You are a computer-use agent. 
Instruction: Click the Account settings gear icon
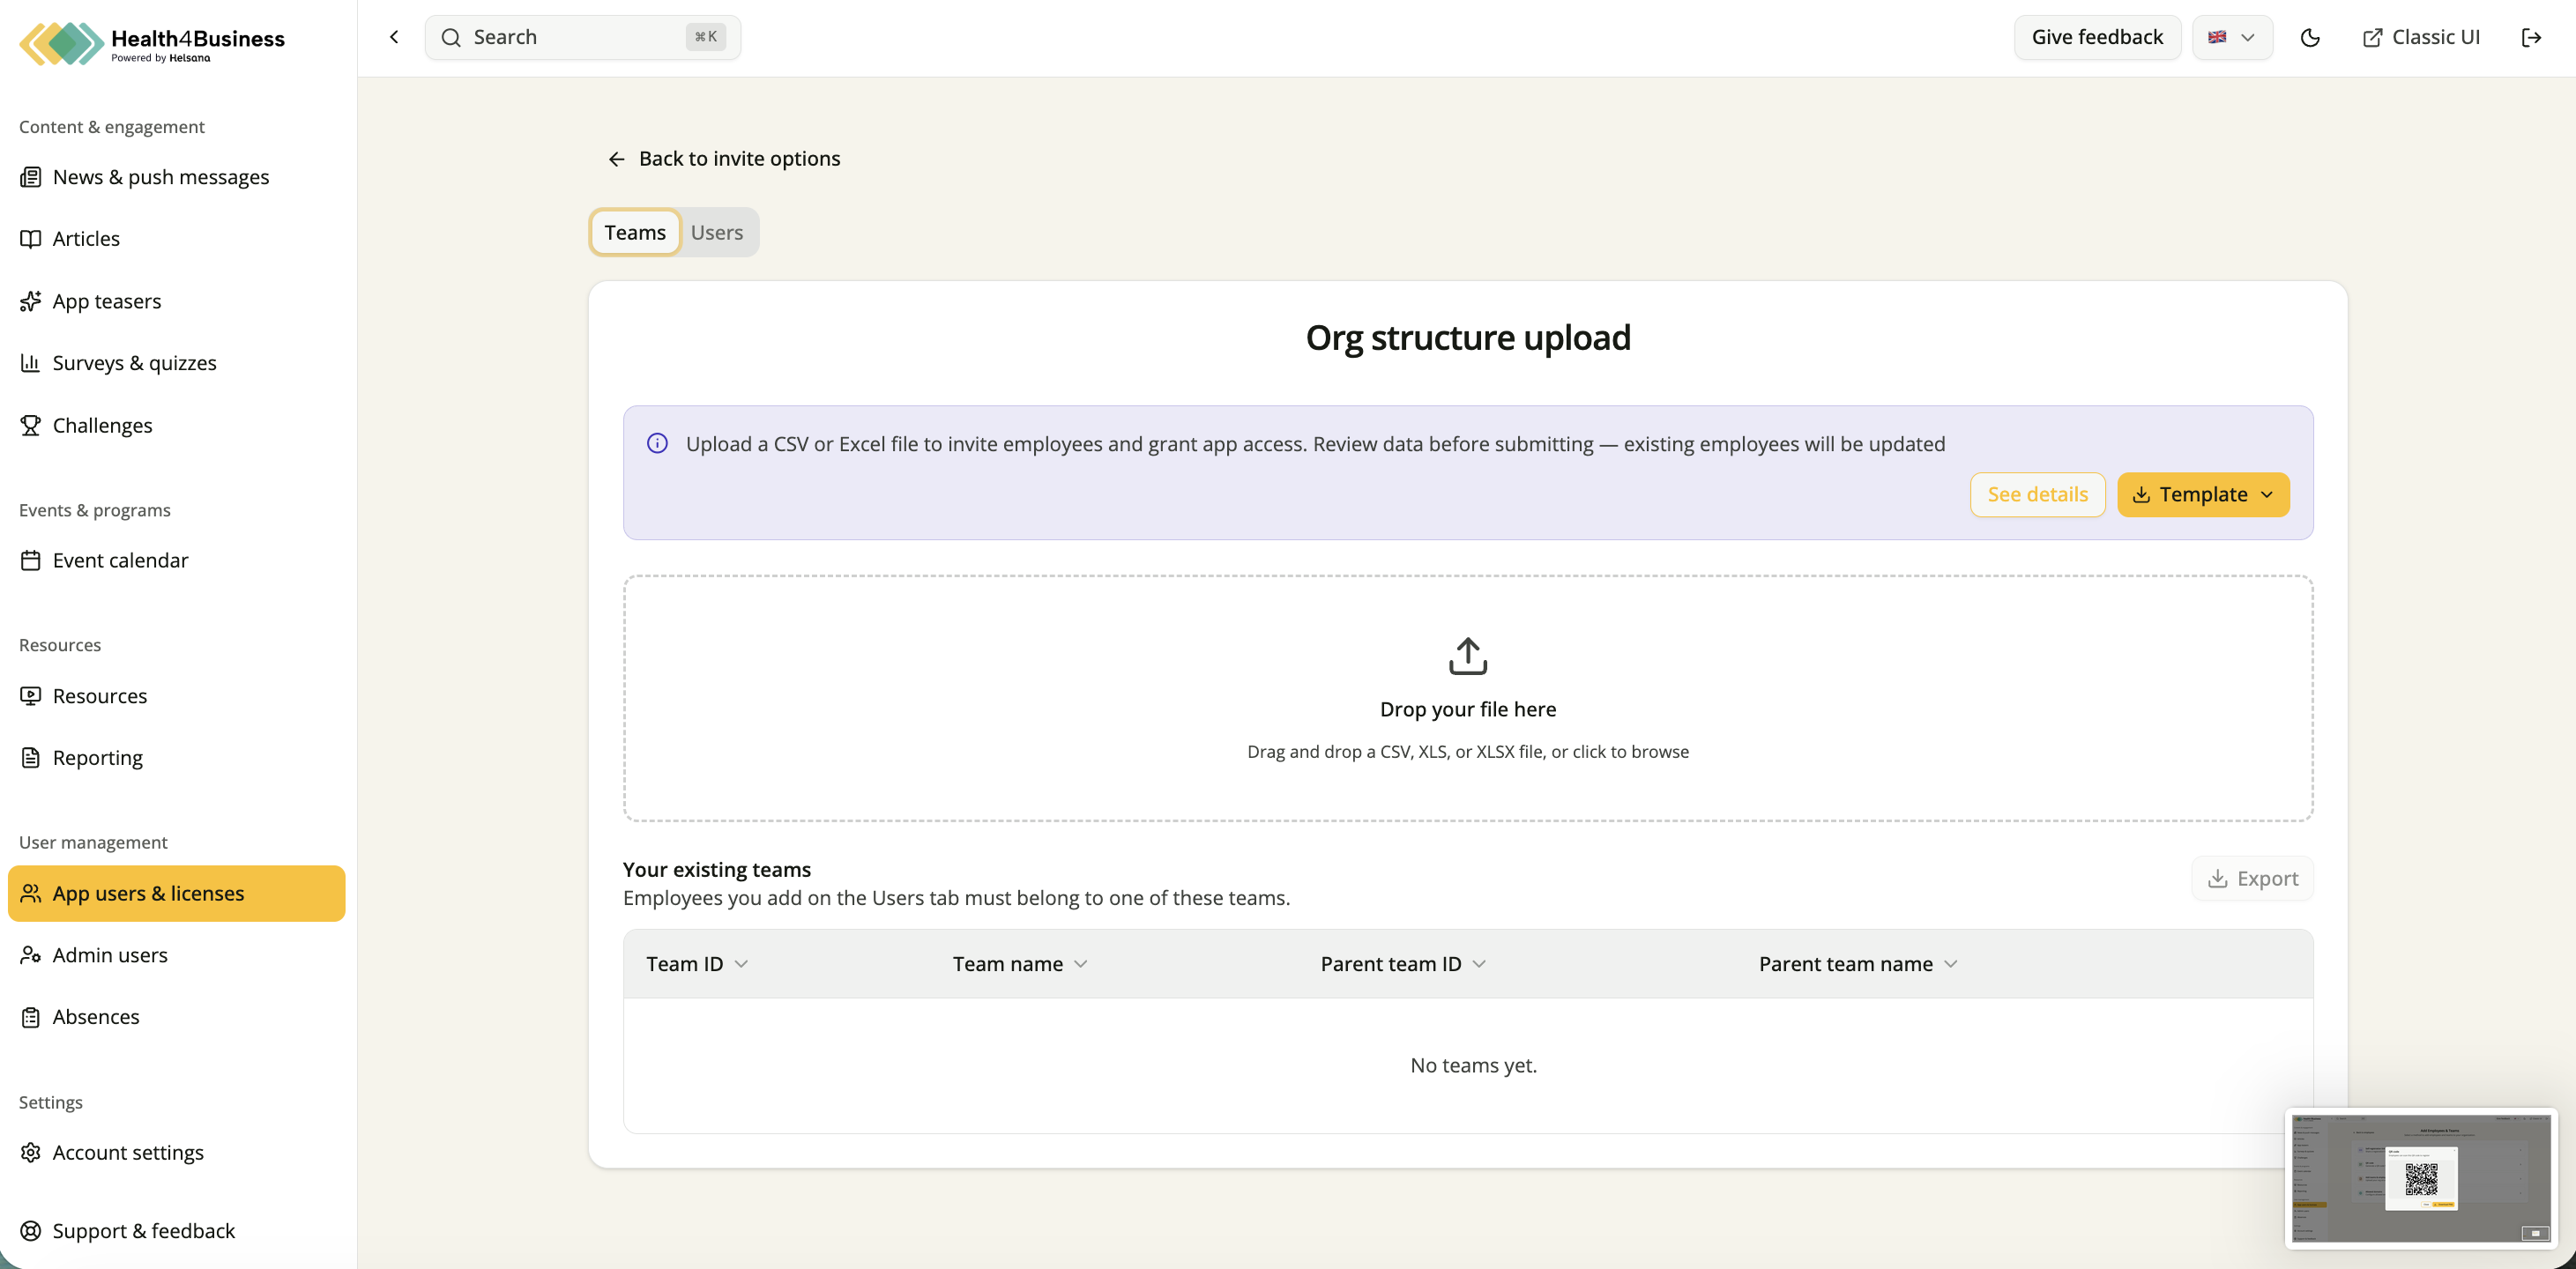[31, 1152]
